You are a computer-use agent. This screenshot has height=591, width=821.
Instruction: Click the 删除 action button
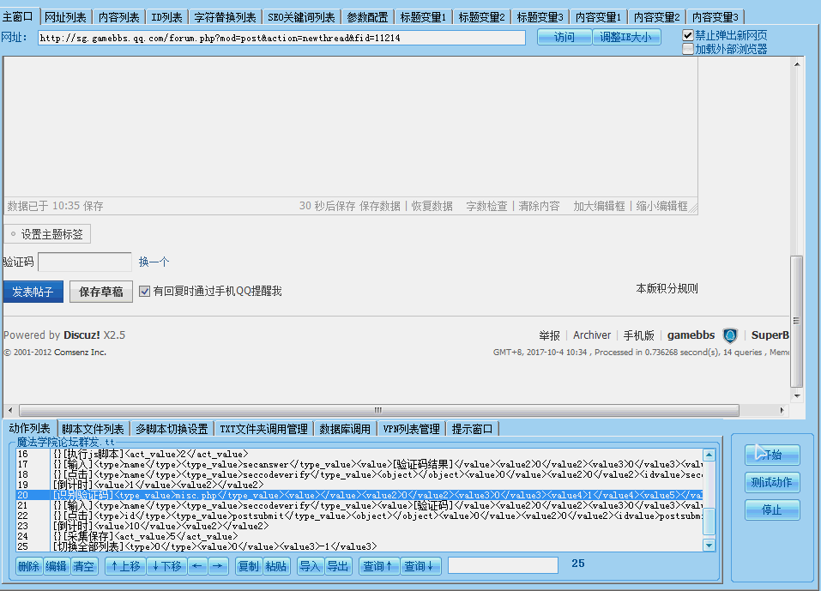coord(29,566)
